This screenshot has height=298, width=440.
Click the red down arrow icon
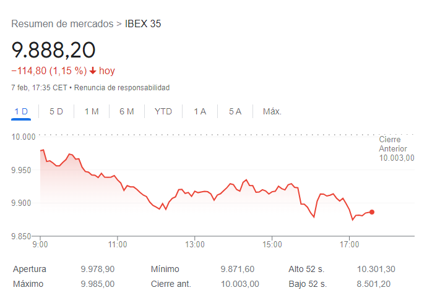[93, 71]
